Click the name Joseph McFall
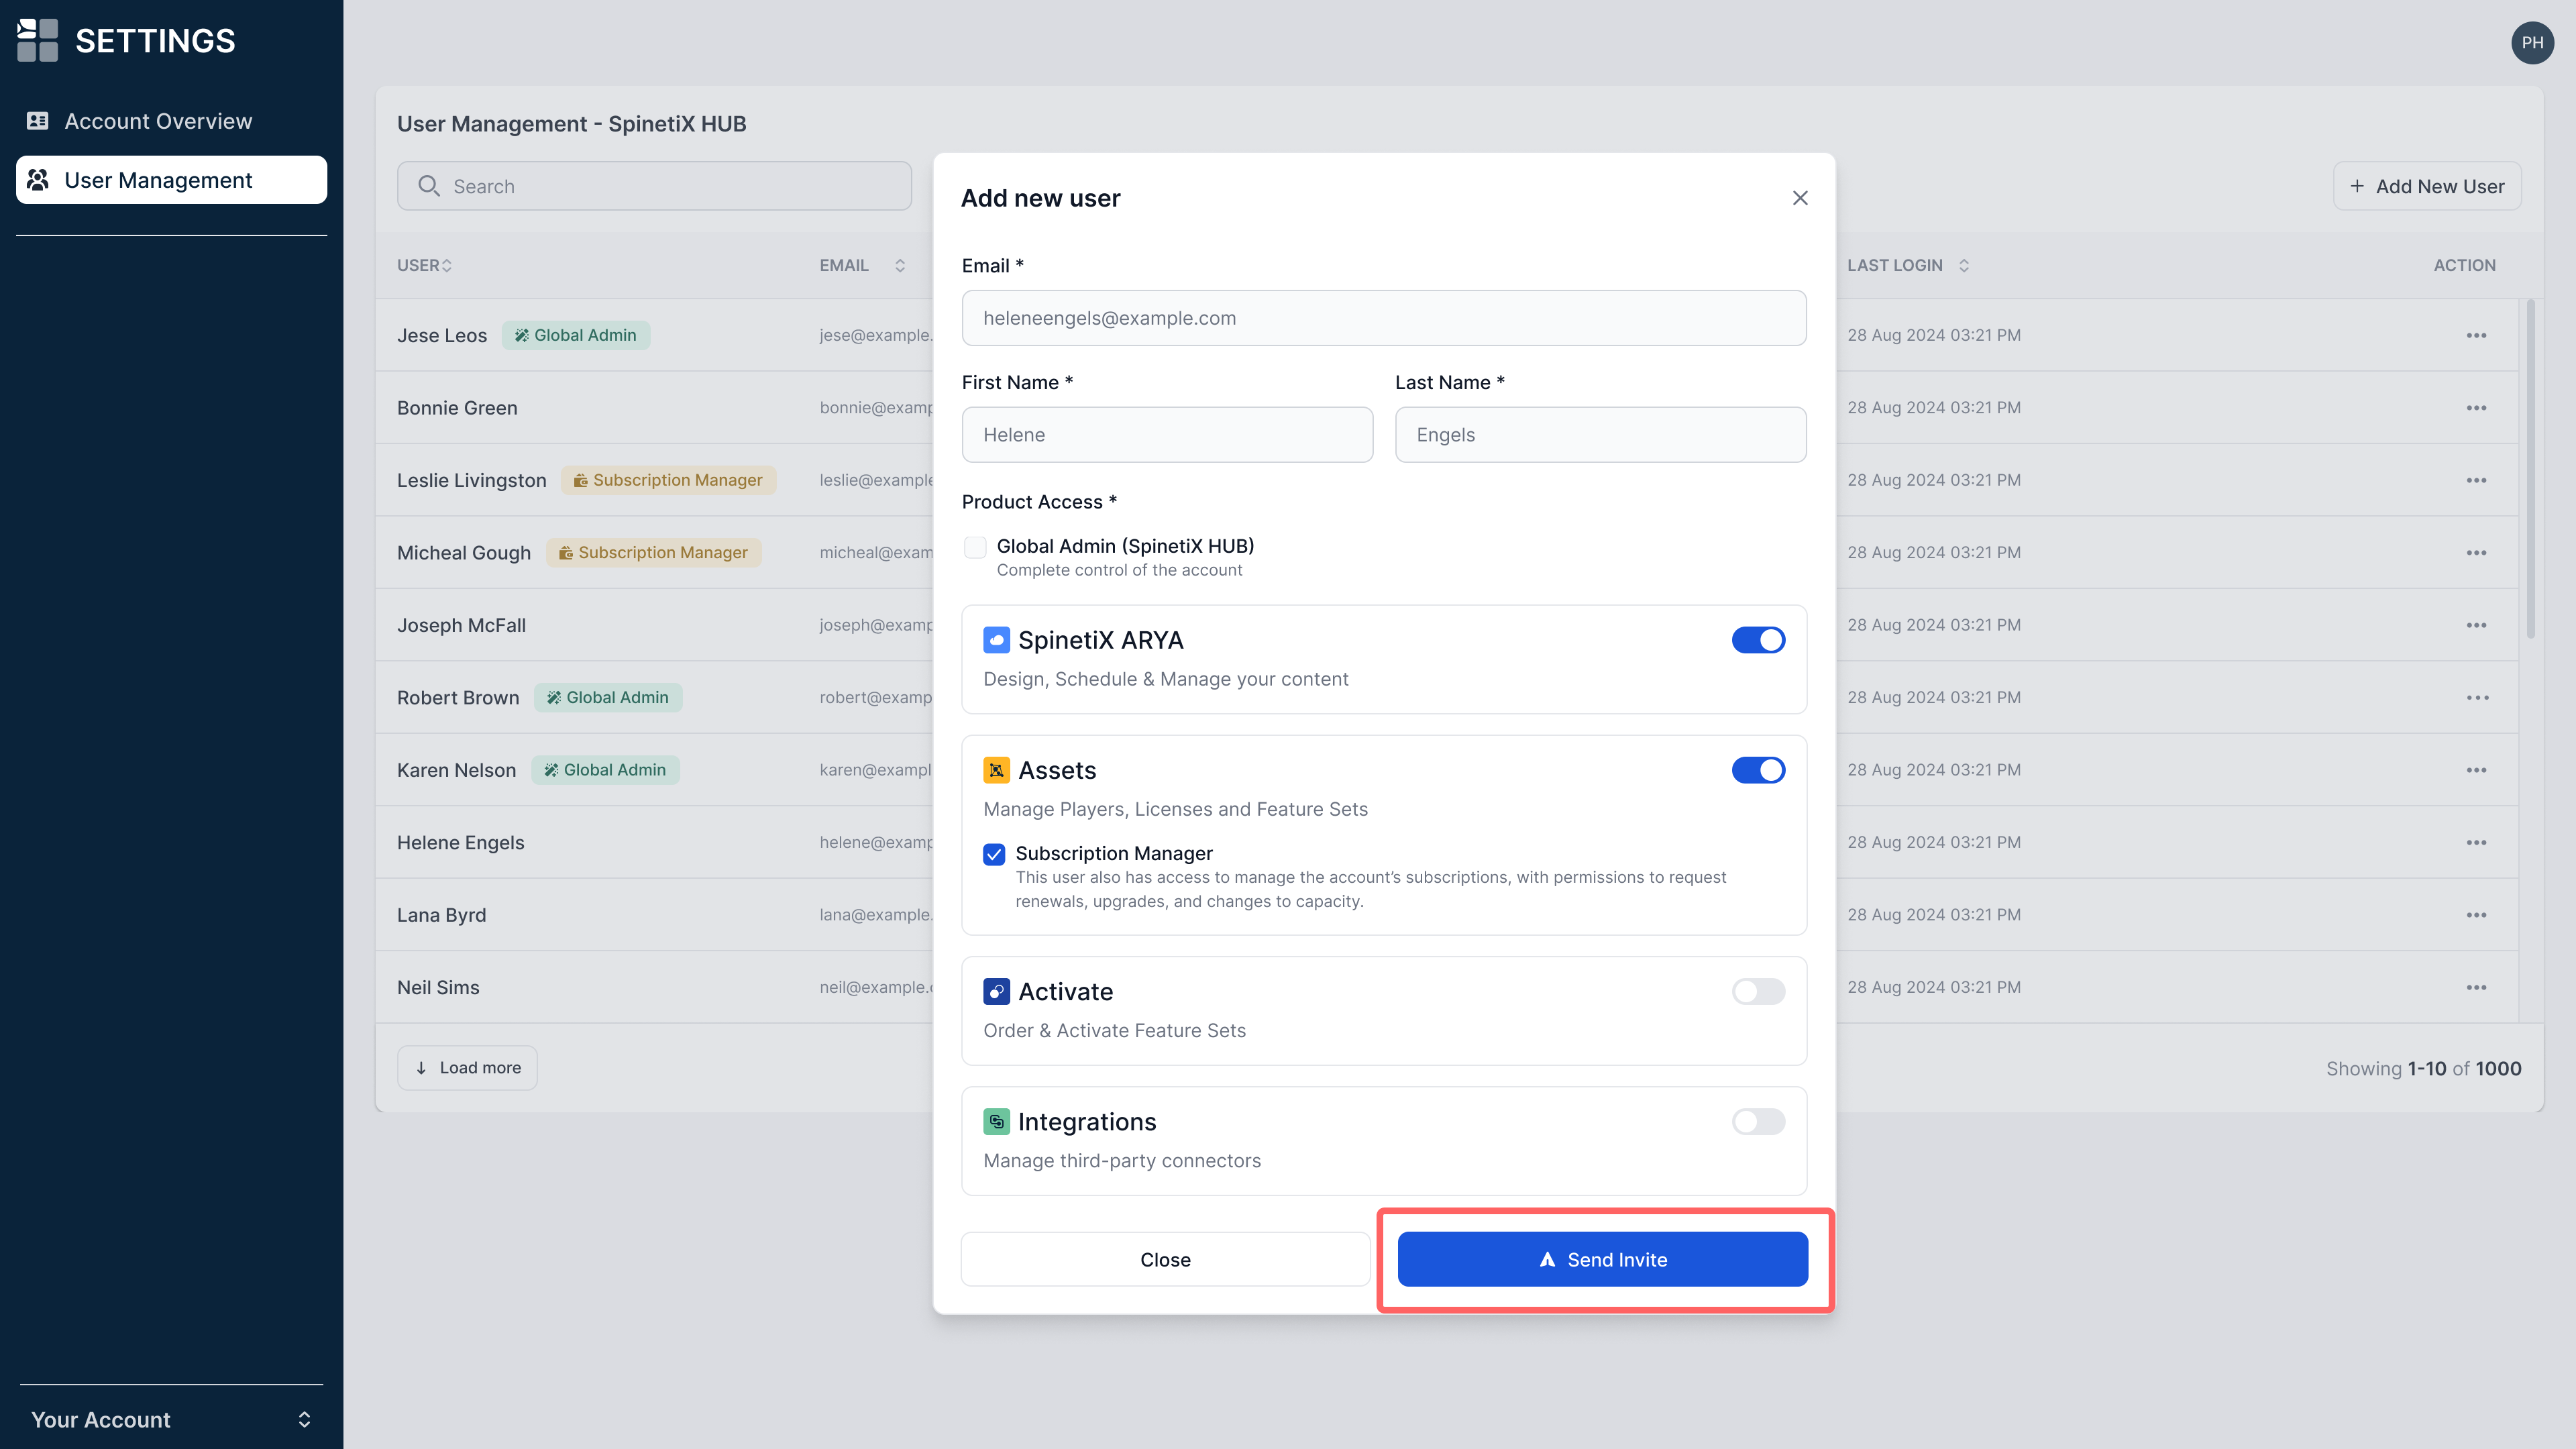2576x1449 pixels. (x=461, y=625)
